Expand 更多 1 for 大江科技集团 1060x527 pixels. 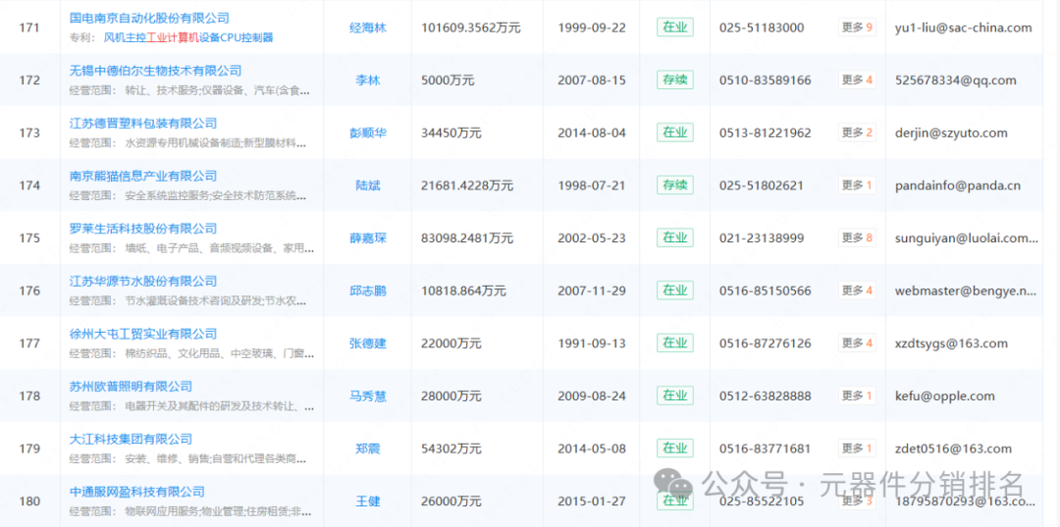857,448
